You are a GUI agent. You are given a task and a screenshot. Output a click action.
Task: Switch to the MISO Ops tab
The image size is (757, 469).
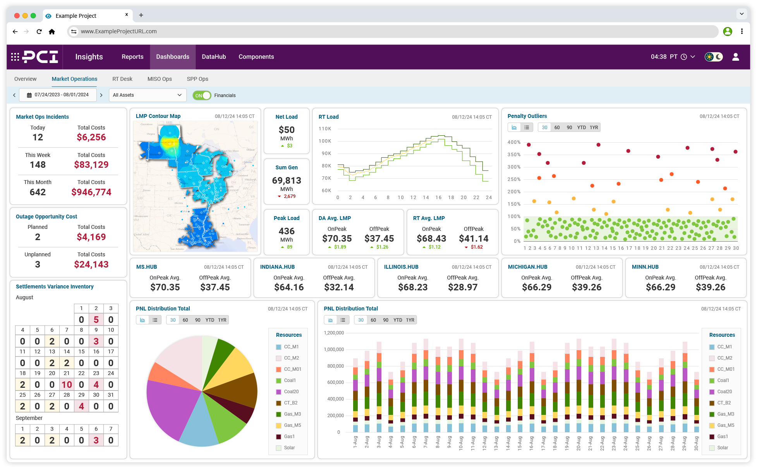(x=159, y=79)
